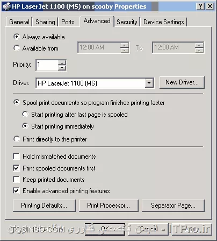Click the question mark help icon
This screenshot has height=241, width=217.
tap(200, 6)
